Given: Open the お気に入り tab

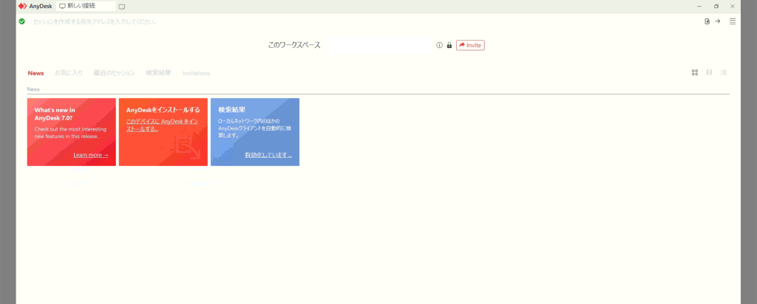Looking at the screenshot, I should 69,73.
